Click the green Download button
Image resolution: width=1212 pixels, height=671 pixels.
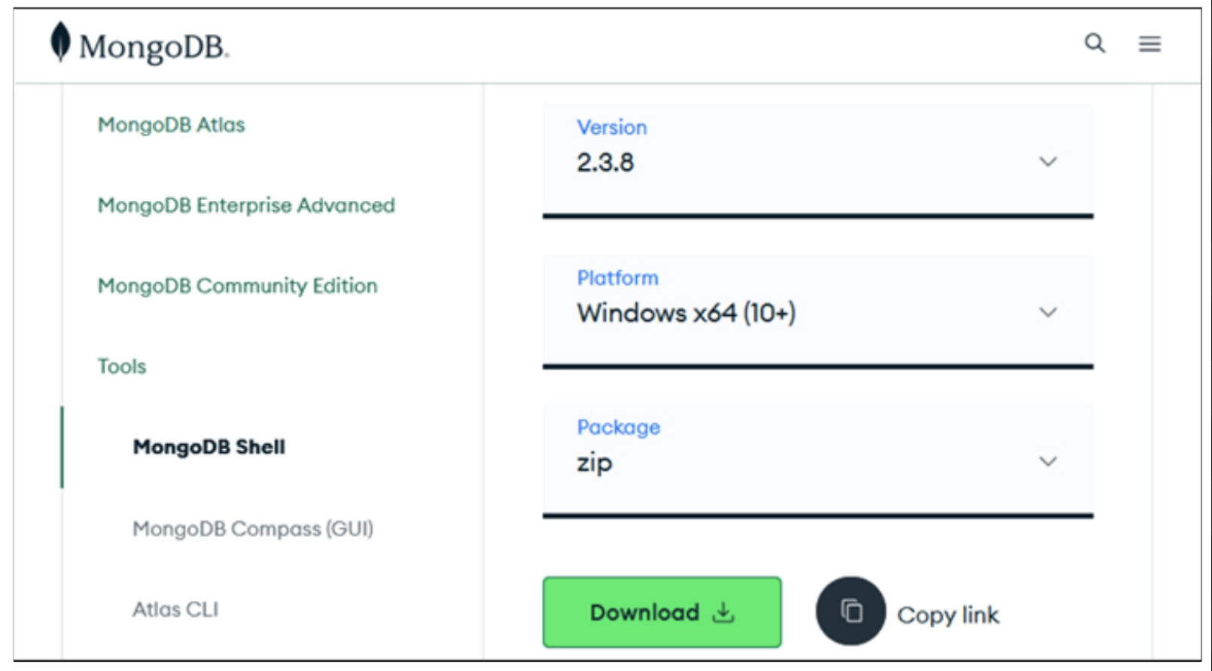662,612
